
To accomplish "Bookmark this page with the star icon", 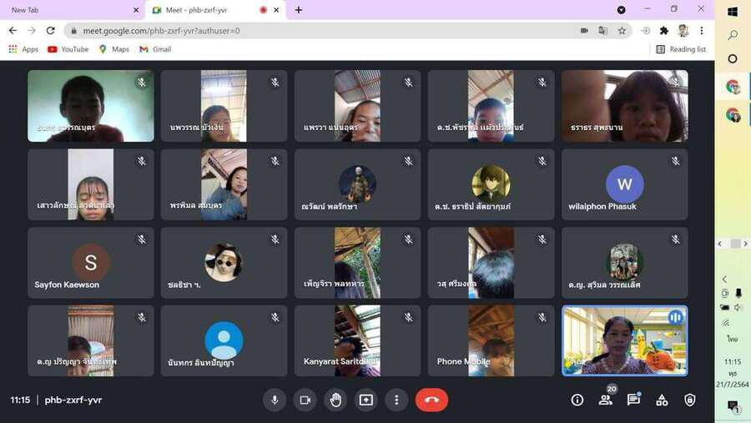I will point(622,31).
